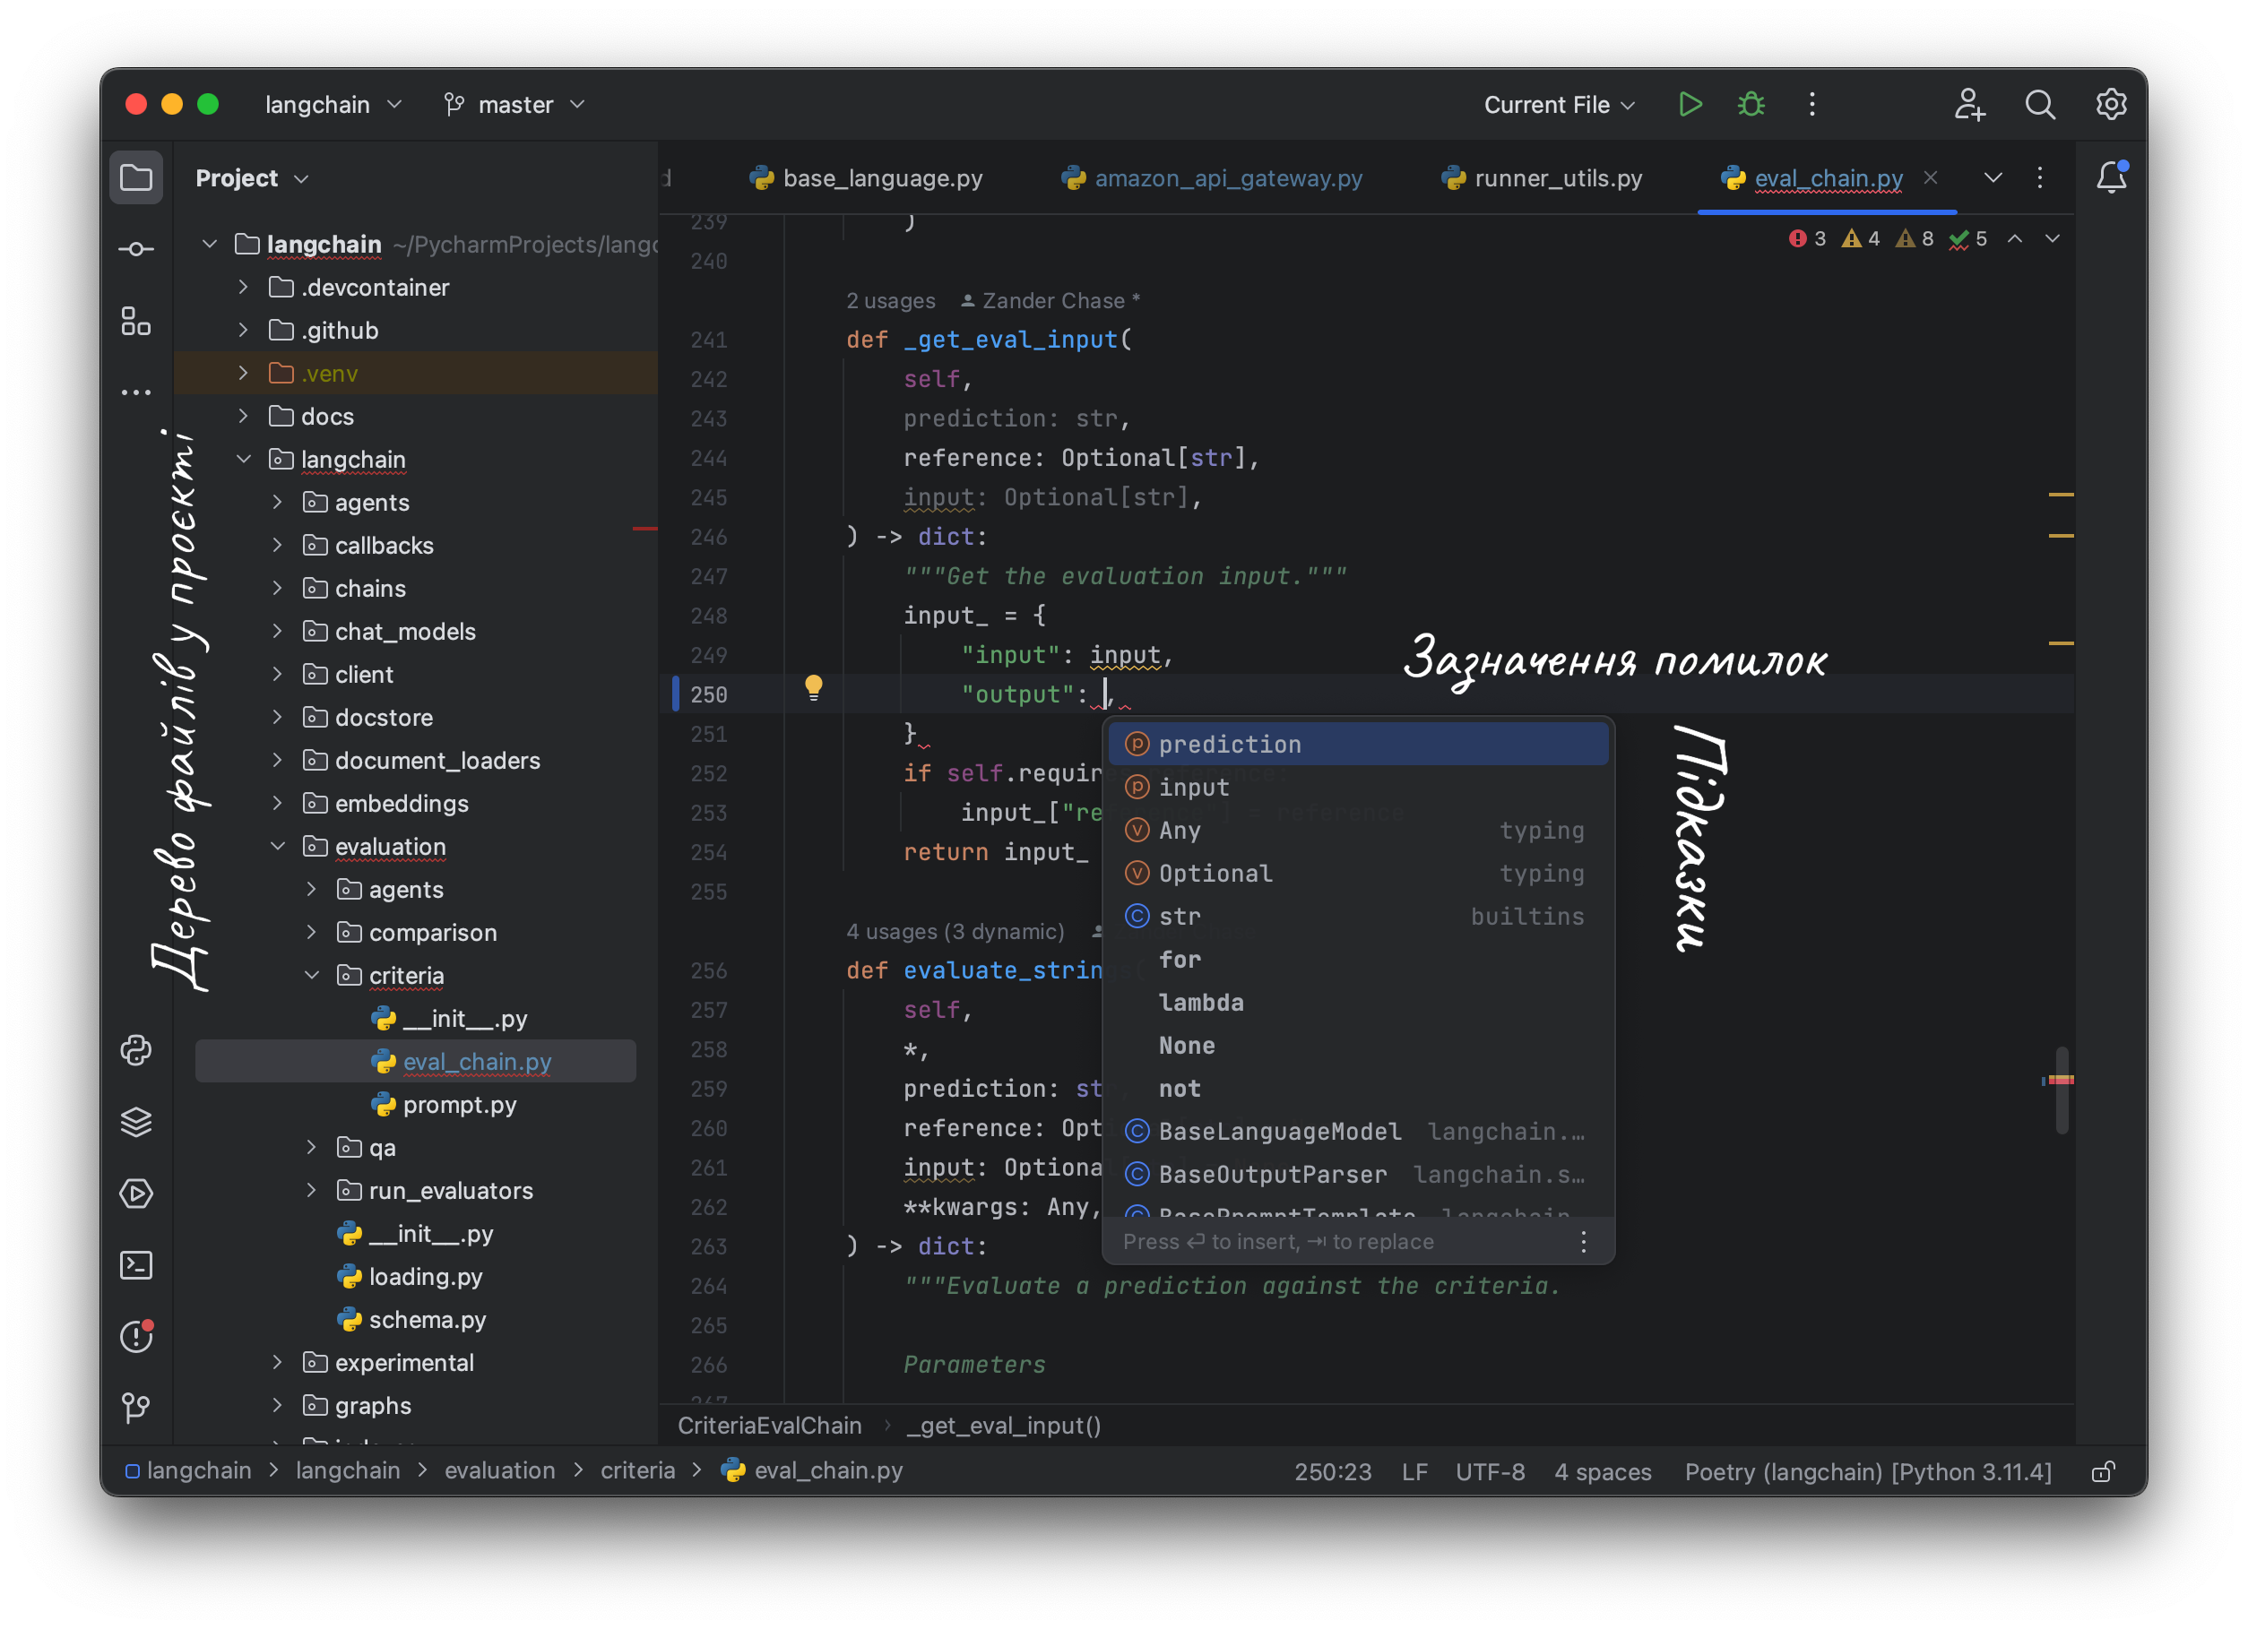2248x1629 pixels.
Task: Open the Notifications bell icon
Action: click(x=2110, y=177)
